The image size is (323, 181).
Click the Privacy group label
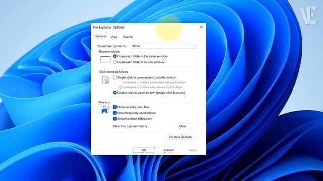[x=104, y=102]
